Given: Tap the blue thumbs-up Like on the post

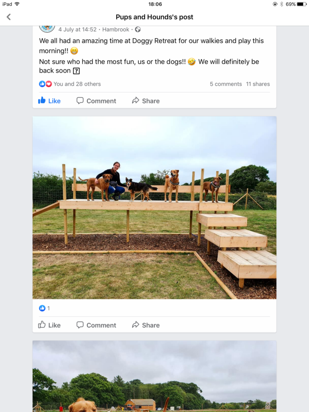Looking at the screenshot, I should [x=49, y=101].
